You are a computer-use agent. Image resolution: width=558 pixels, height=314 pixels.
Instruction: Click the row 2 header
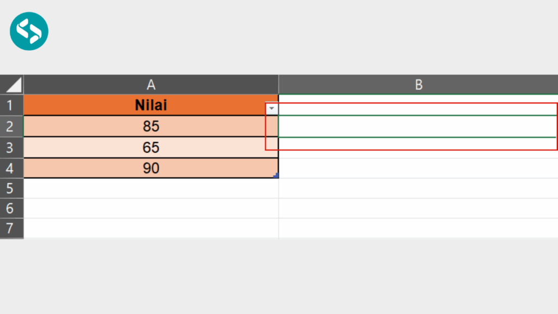[x=12, y=126]
